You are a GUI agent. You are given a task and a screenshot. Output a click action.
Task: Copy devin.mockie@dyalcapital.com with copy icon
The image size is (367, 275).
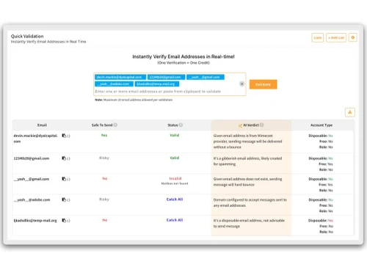[x=64, y=136]
